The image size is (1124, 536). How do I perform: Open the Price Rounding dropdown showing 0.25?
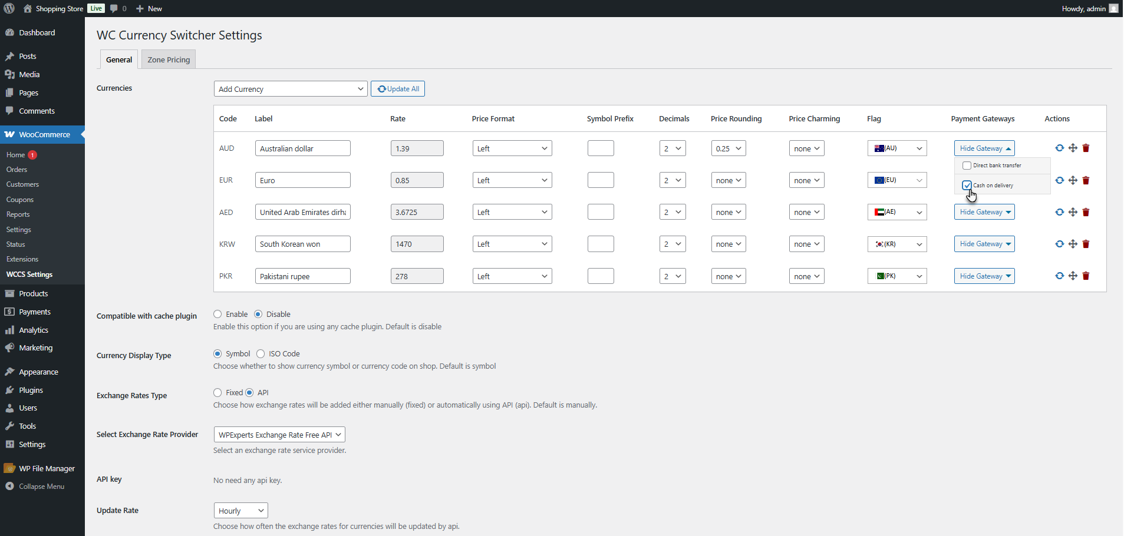click(x=729, y=148)
